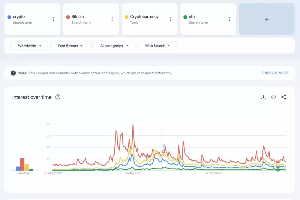Open the help tooltip next to Interest over time
This screenshot has width=300, height=200.
coord(58,97)
